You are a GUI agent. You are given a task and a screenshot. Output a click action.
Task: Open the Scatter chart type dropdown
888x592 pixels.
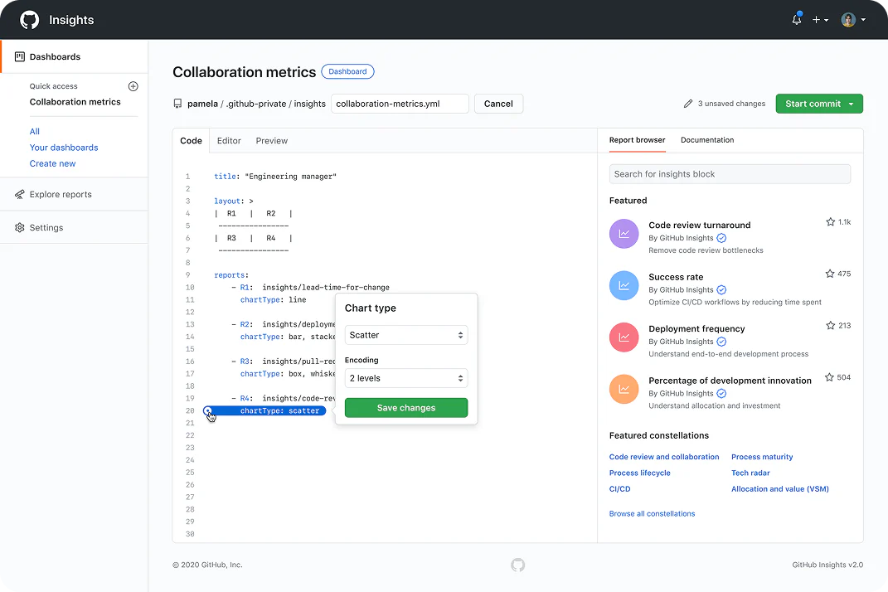[406, 335]
